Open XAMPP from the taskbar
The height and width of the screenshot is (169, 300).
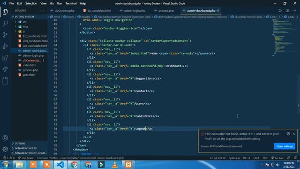128,165
